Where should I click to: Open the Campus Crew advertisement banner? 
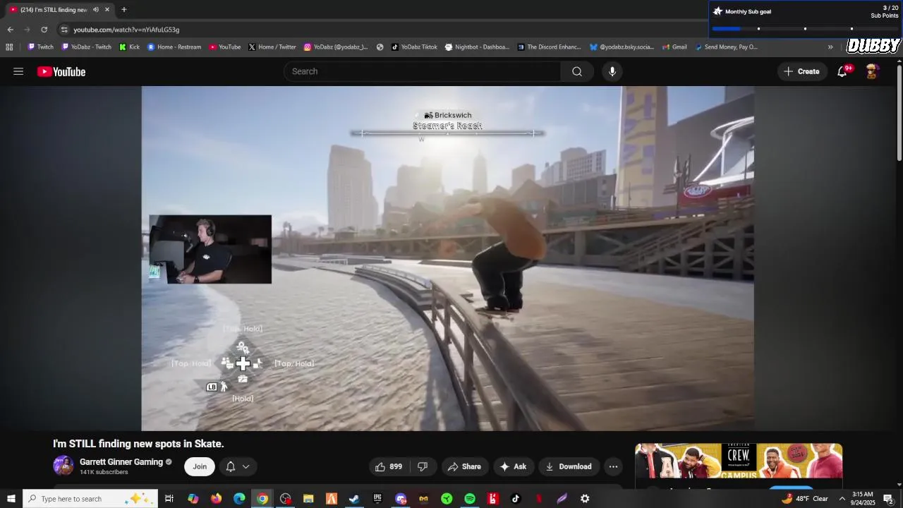point(739,461)
